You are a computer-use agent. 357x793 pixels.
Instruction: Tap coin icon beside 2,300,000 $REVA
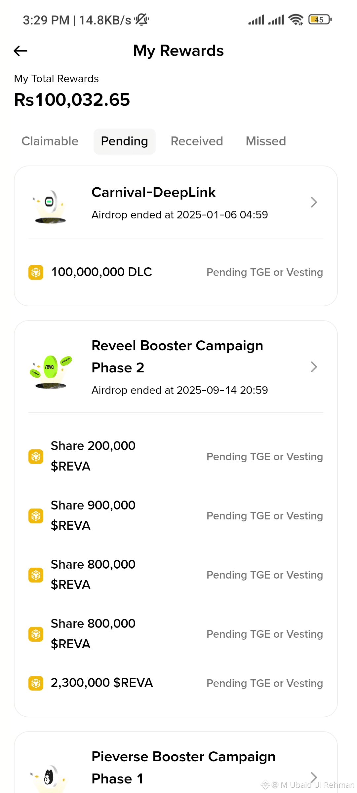tap(36, 683)
